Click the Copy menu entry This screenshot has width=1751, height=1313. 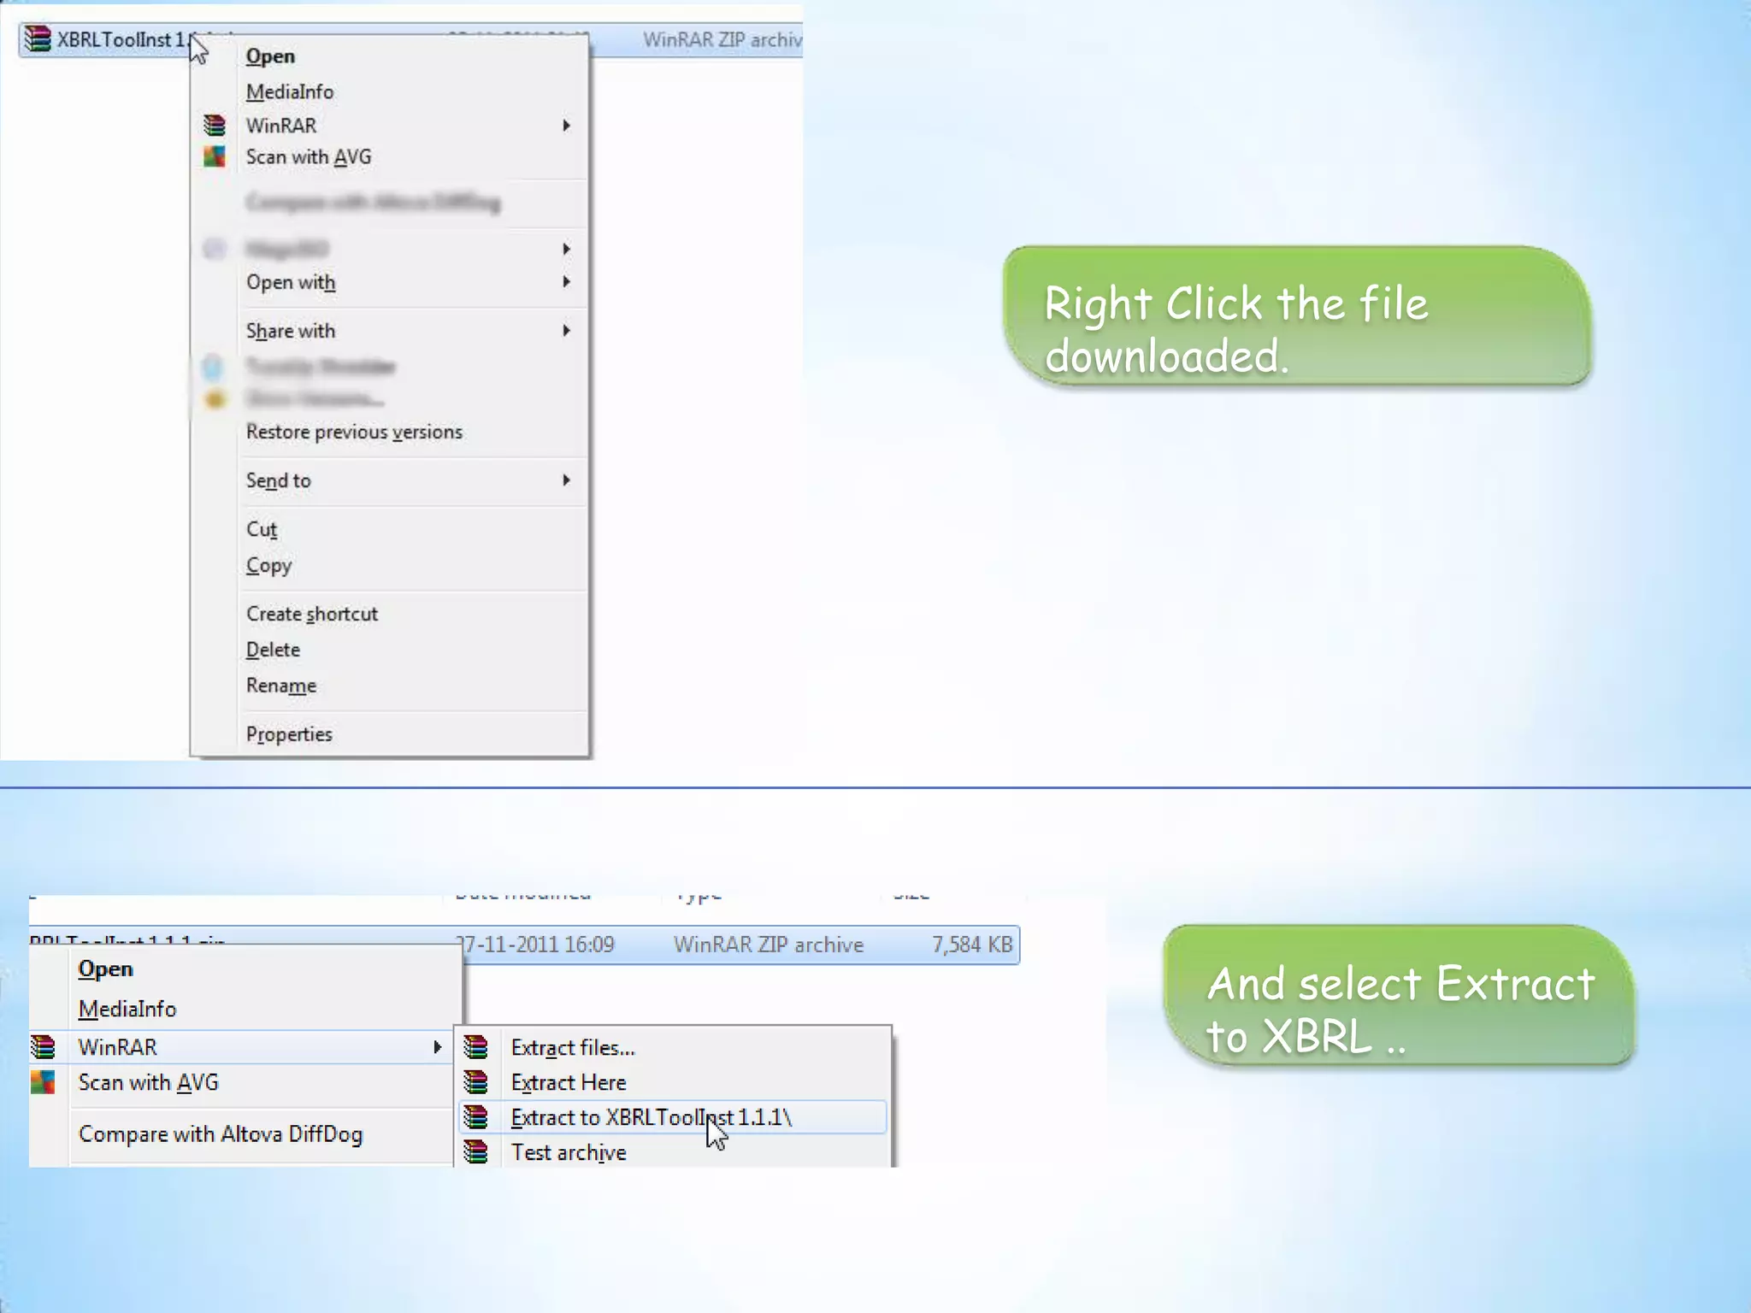(269, 565)
